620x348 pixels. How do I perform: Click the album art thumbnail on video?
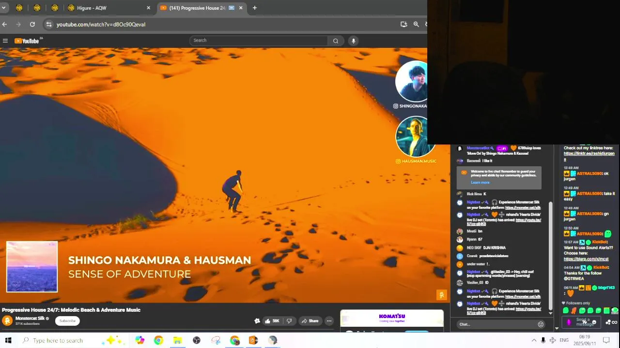(x=32, y=267)
